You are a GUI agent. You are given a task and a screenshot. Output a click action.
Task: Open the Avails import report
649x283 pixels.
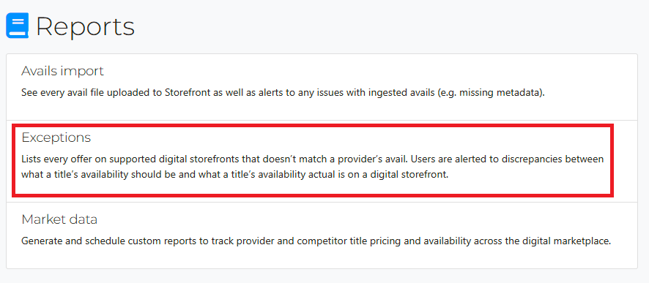(x=62, y=71)
